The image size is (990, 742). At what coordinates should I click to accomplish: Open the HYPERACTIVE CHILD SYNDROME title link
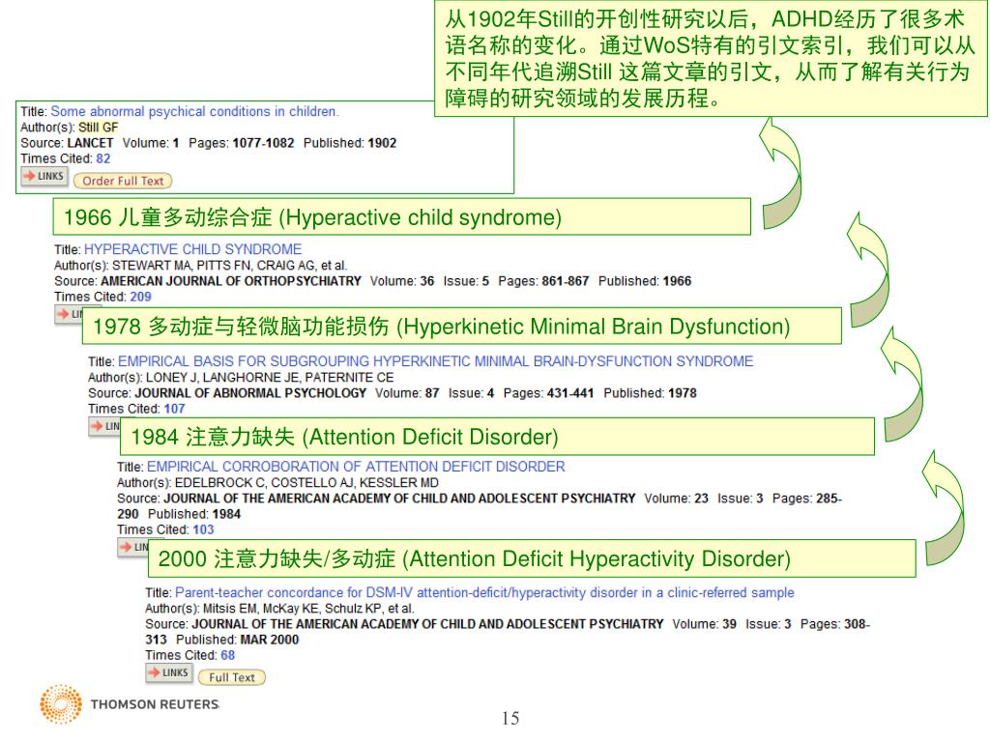click(x=192, y=249)
